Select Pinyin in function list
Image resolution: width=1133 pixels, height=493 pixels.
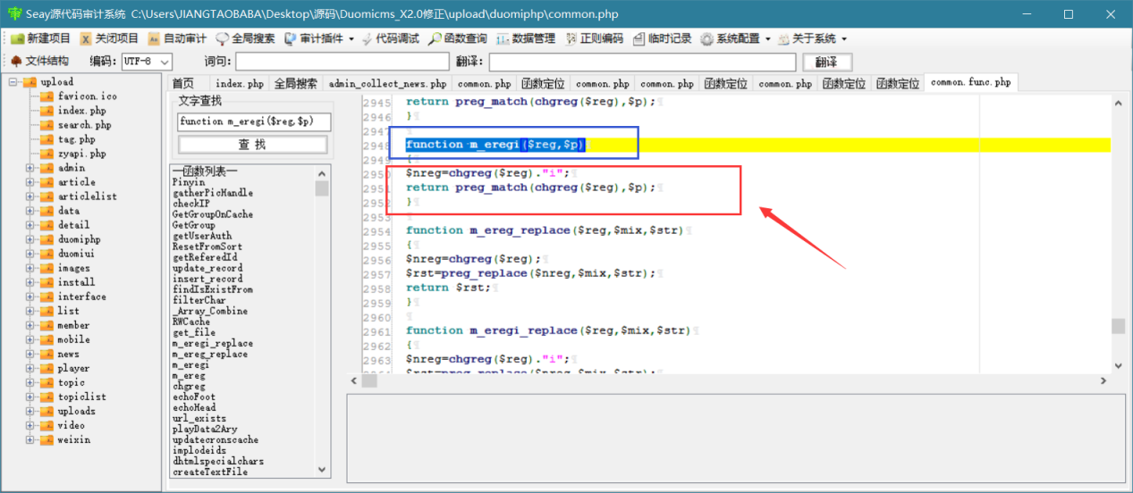(187, 182)
